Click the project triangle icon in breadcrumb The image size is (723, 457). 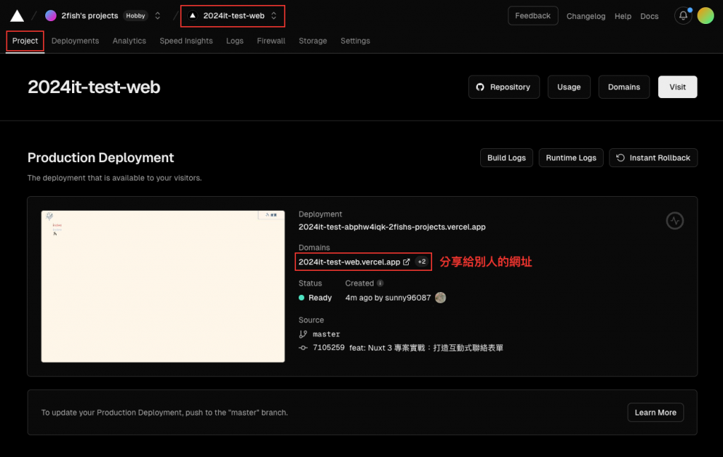coord(193,16)
